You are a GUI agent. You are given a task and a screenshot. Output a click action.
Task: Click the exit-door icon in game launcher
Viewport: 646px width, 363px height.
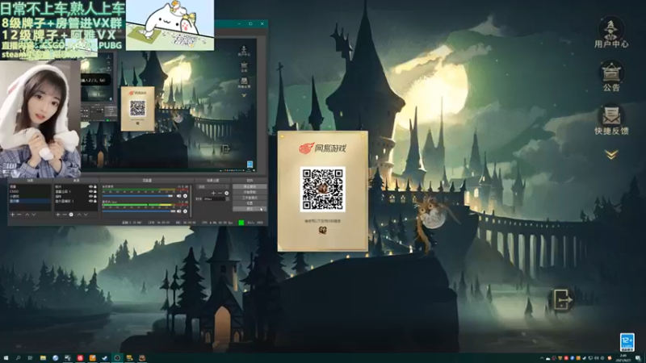562,299
